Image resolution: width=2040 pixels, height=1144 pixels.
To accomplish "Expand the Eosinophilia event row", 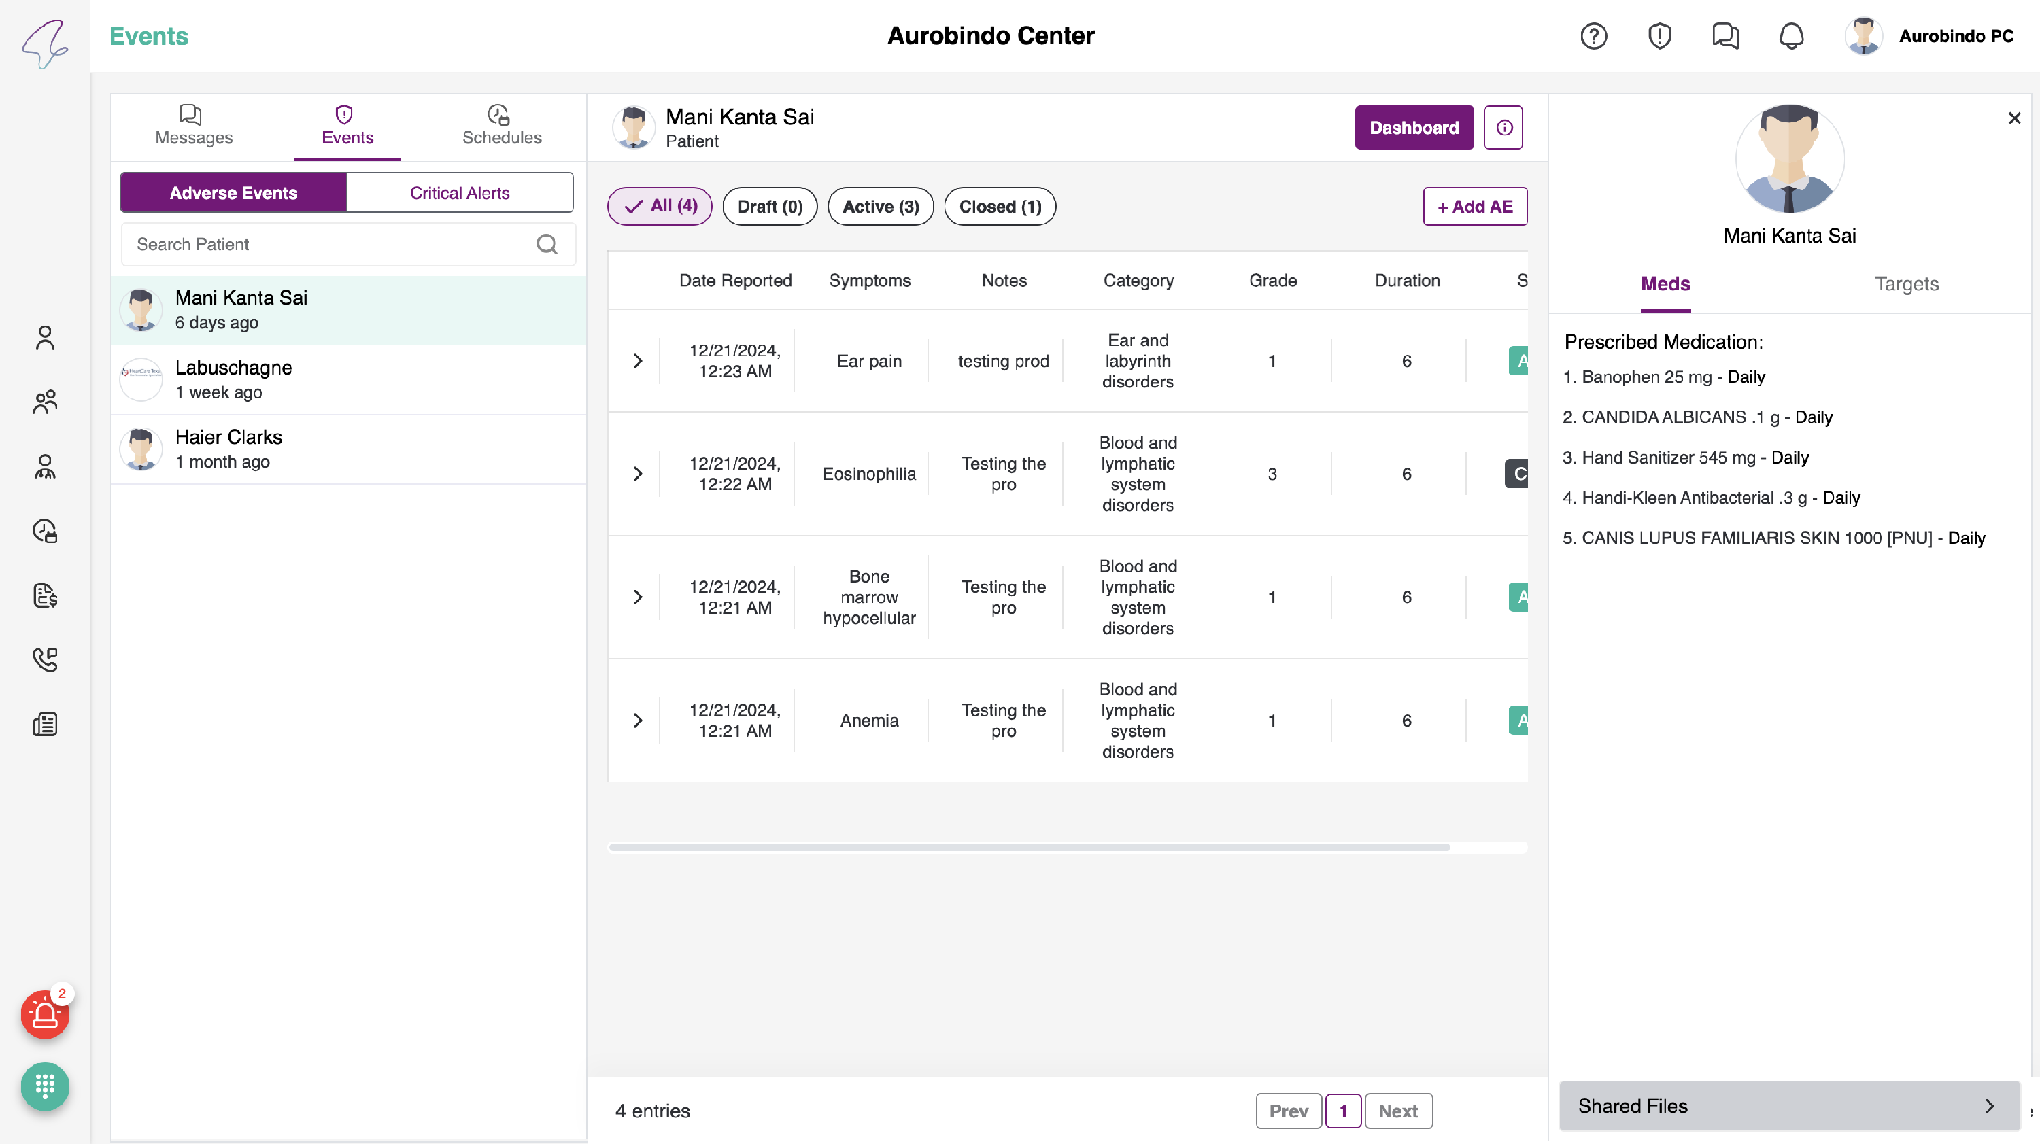I will 638,474.
